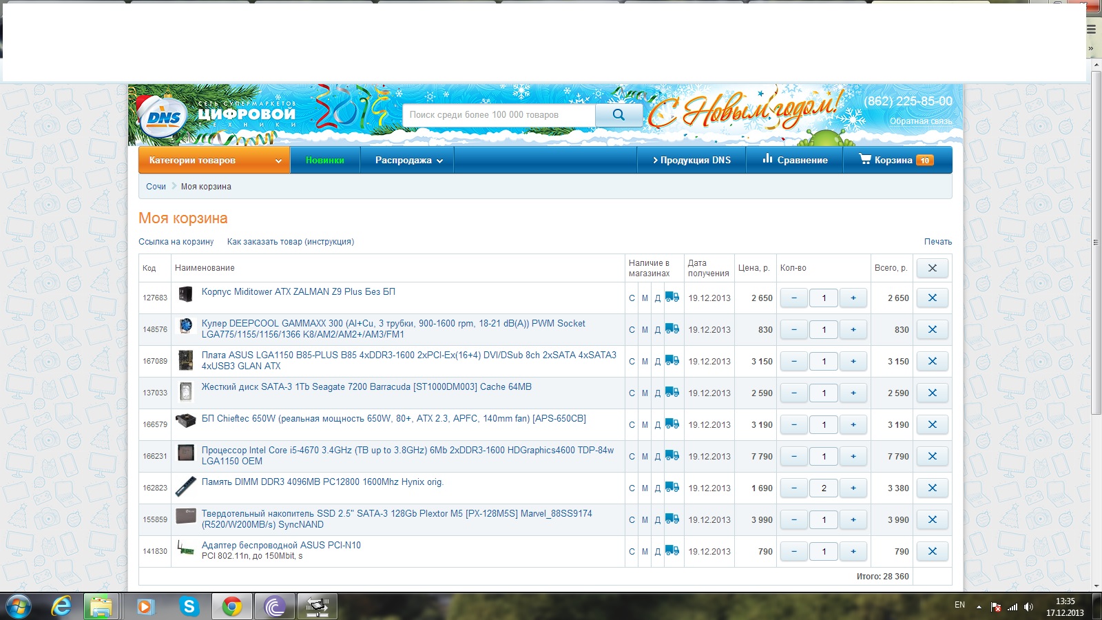Clear entire cart with header X button
The height and width of the screenshot is (620, 1102).
pyautogui.click(x=932, y=268)
